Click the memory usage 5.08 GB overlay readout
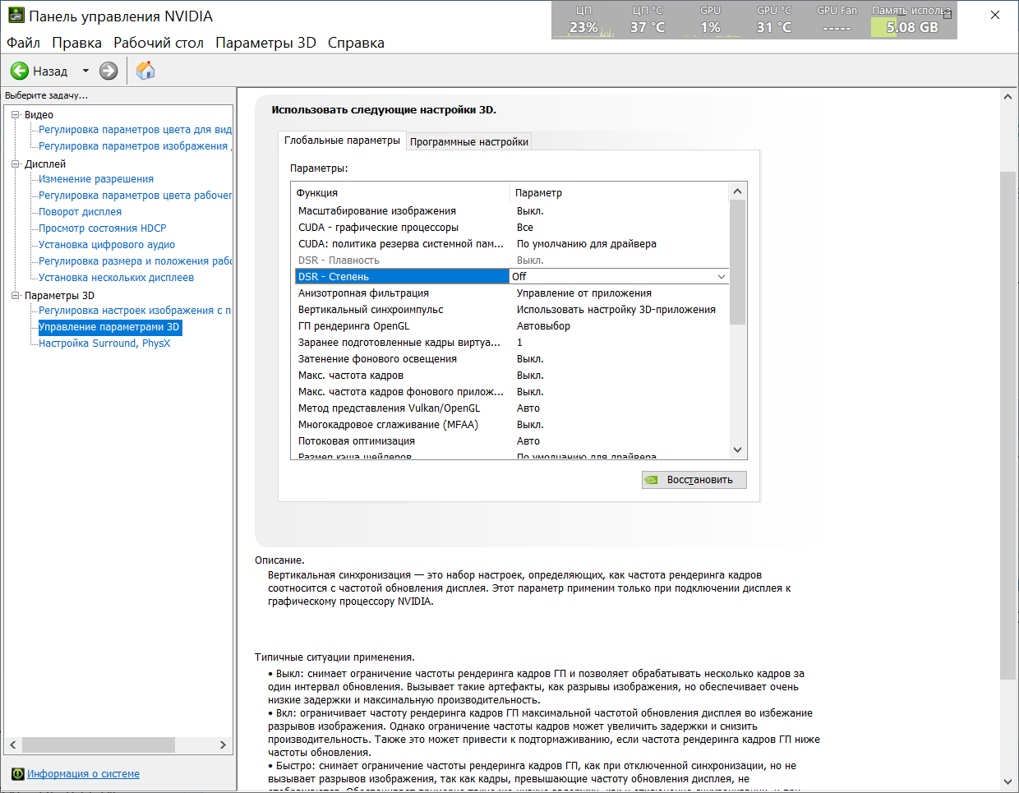Image resolution: width=1019 pixels, height=793 pixels. pos(912,27)
